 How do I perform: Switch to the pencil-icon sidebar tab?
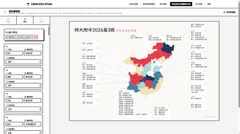click(41, 20)
